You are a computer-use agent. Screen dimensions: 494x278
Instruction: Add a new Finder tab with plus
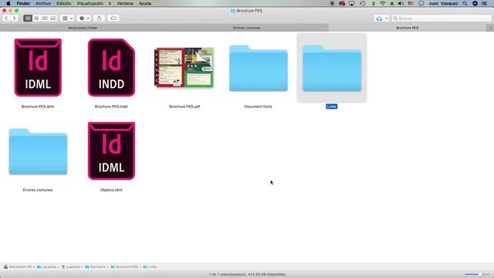[490, 28]
